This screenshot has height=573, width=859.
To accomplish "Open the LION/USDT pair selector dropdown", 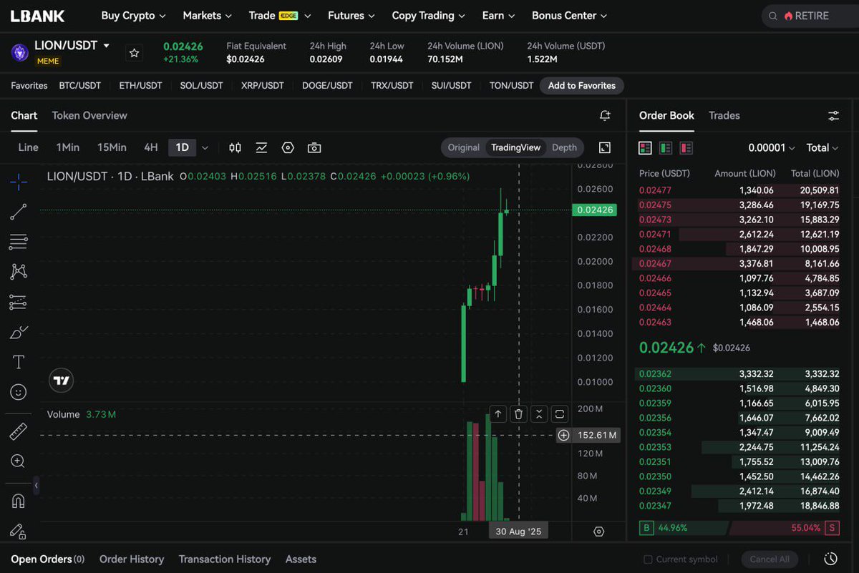I will [72, 46].
